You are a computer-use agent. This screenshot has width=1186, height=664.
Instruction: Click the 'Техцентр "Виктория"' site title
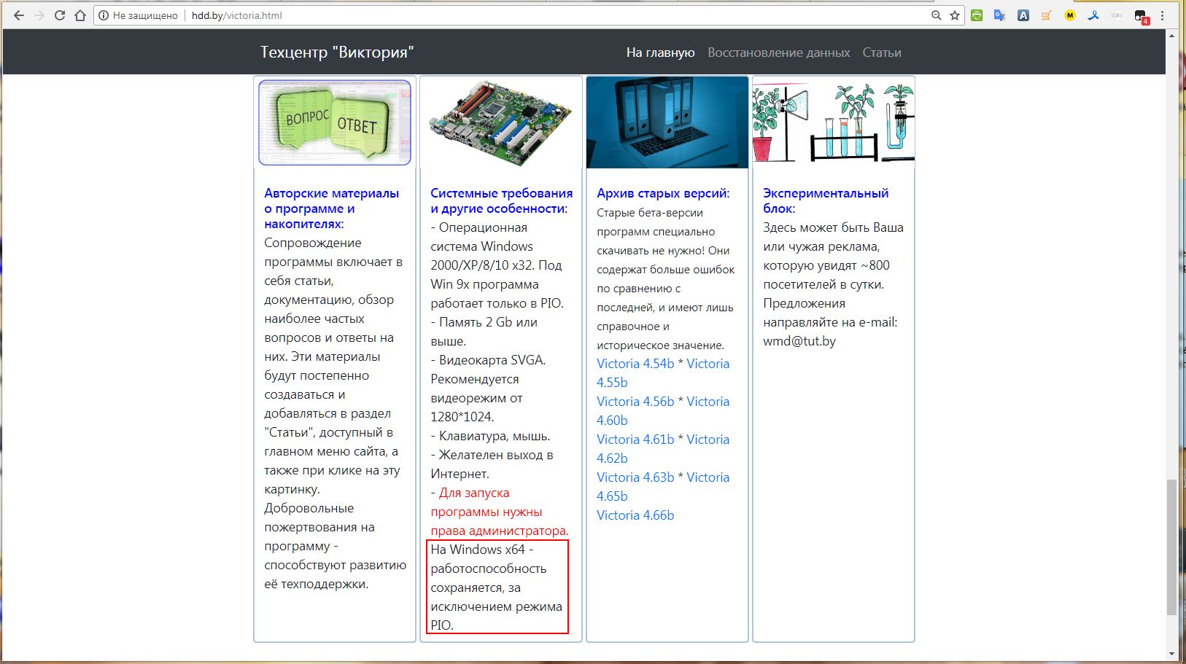point(337,52)
